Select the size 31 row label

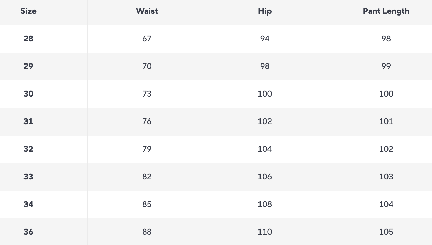coord(28,121)
